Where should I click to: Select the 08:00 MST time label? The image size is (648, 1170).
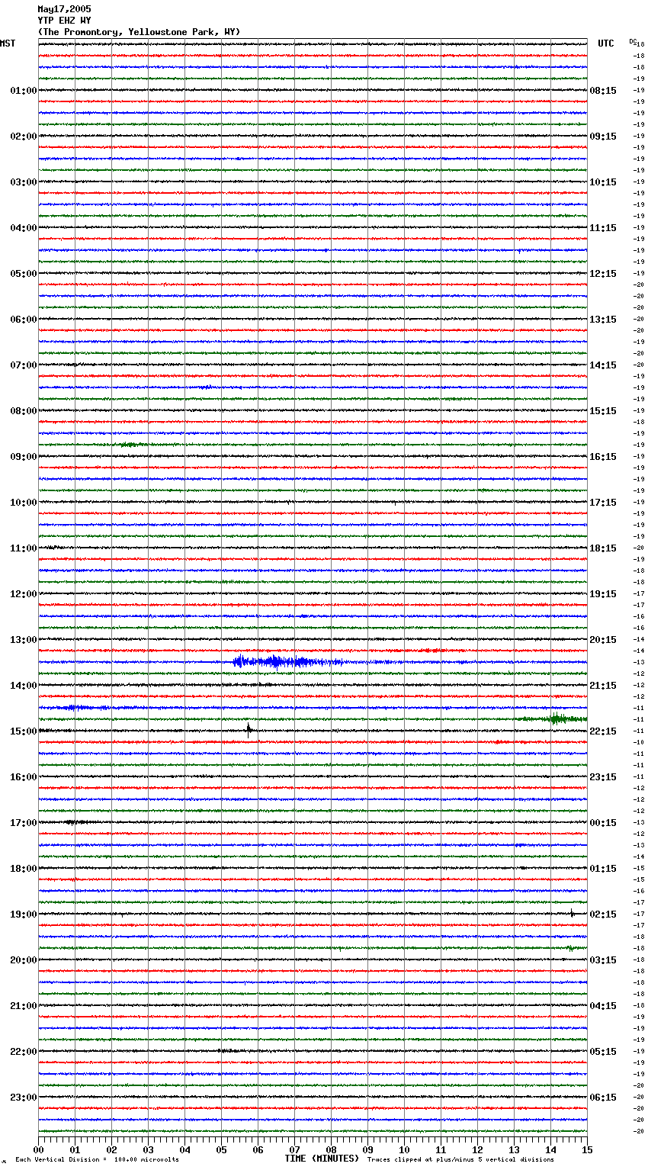point(24,411)
